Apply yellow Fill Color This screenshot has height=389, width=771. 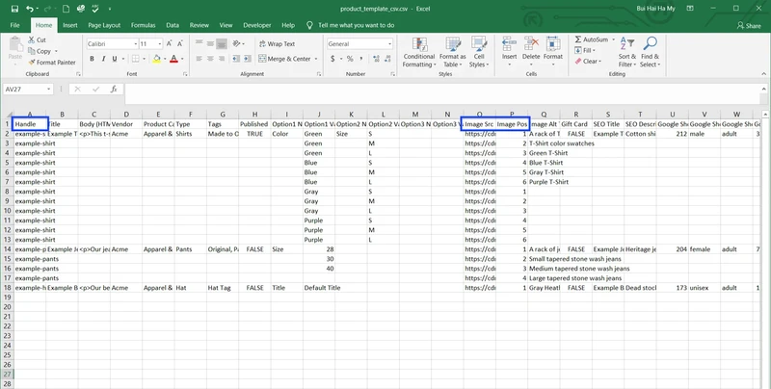click(x=157, y=59)
